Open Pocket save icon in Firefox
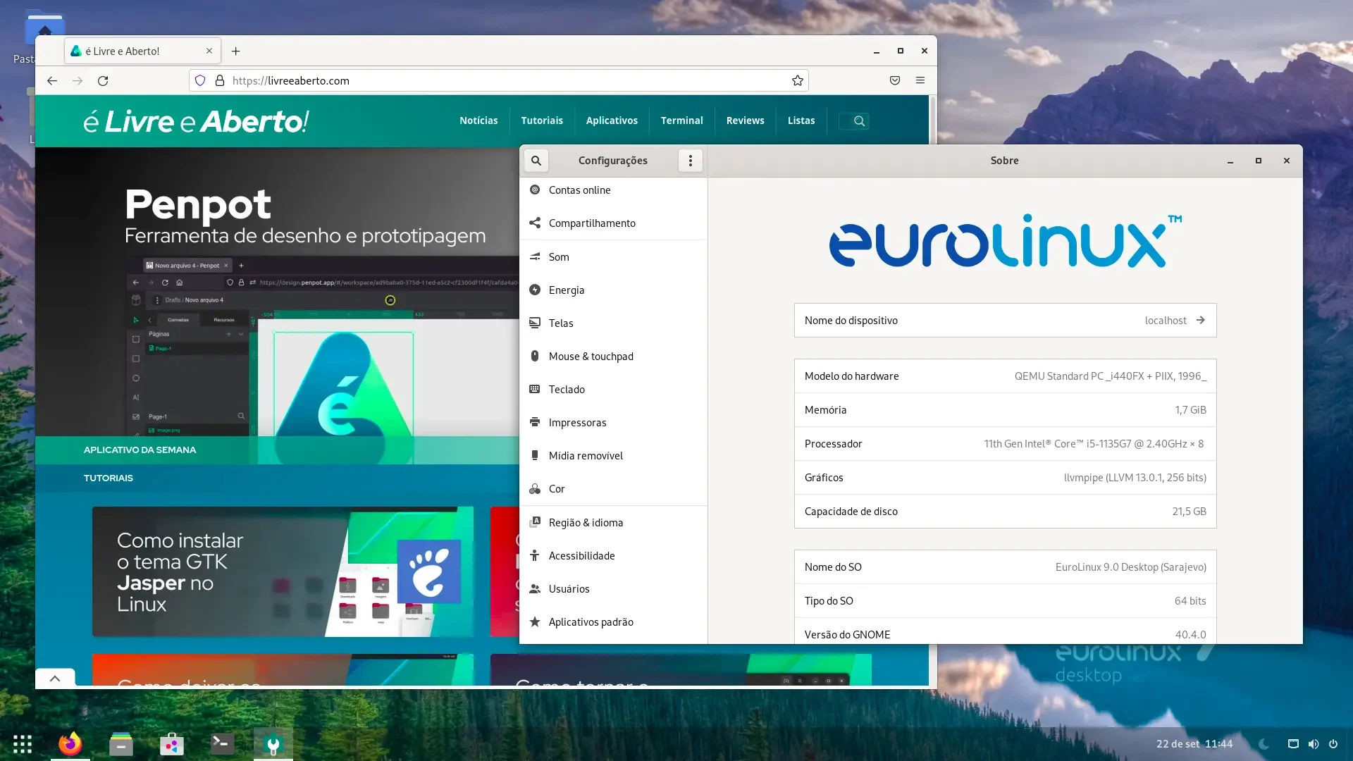 (895, 81)
